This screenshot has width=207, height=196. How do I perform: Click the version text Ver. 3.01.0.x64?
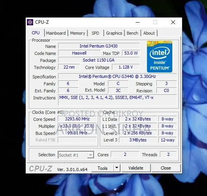(72, 170)
